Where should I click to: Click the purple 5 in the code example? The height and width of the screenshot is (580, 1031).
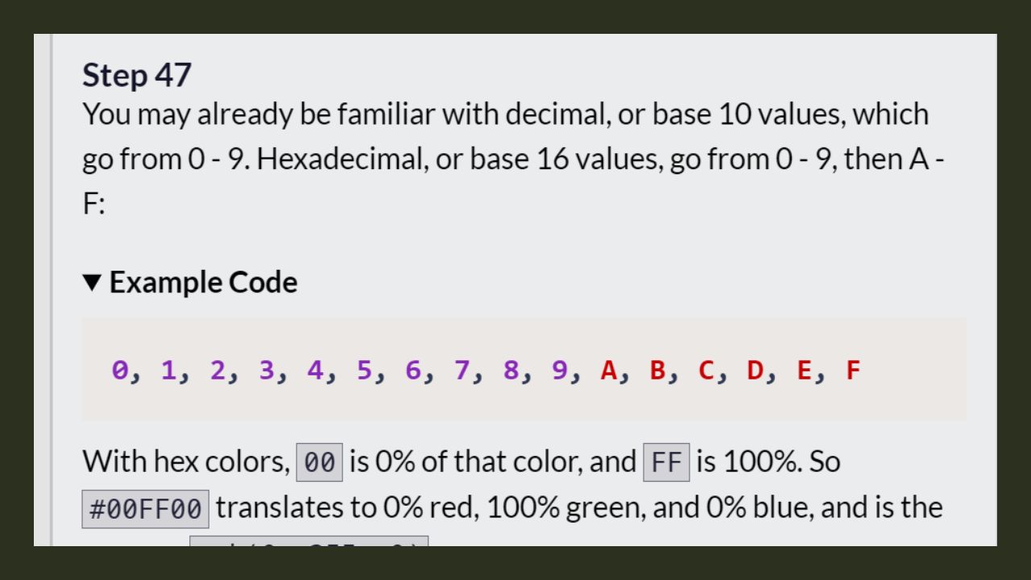click(x=365, y=371)
